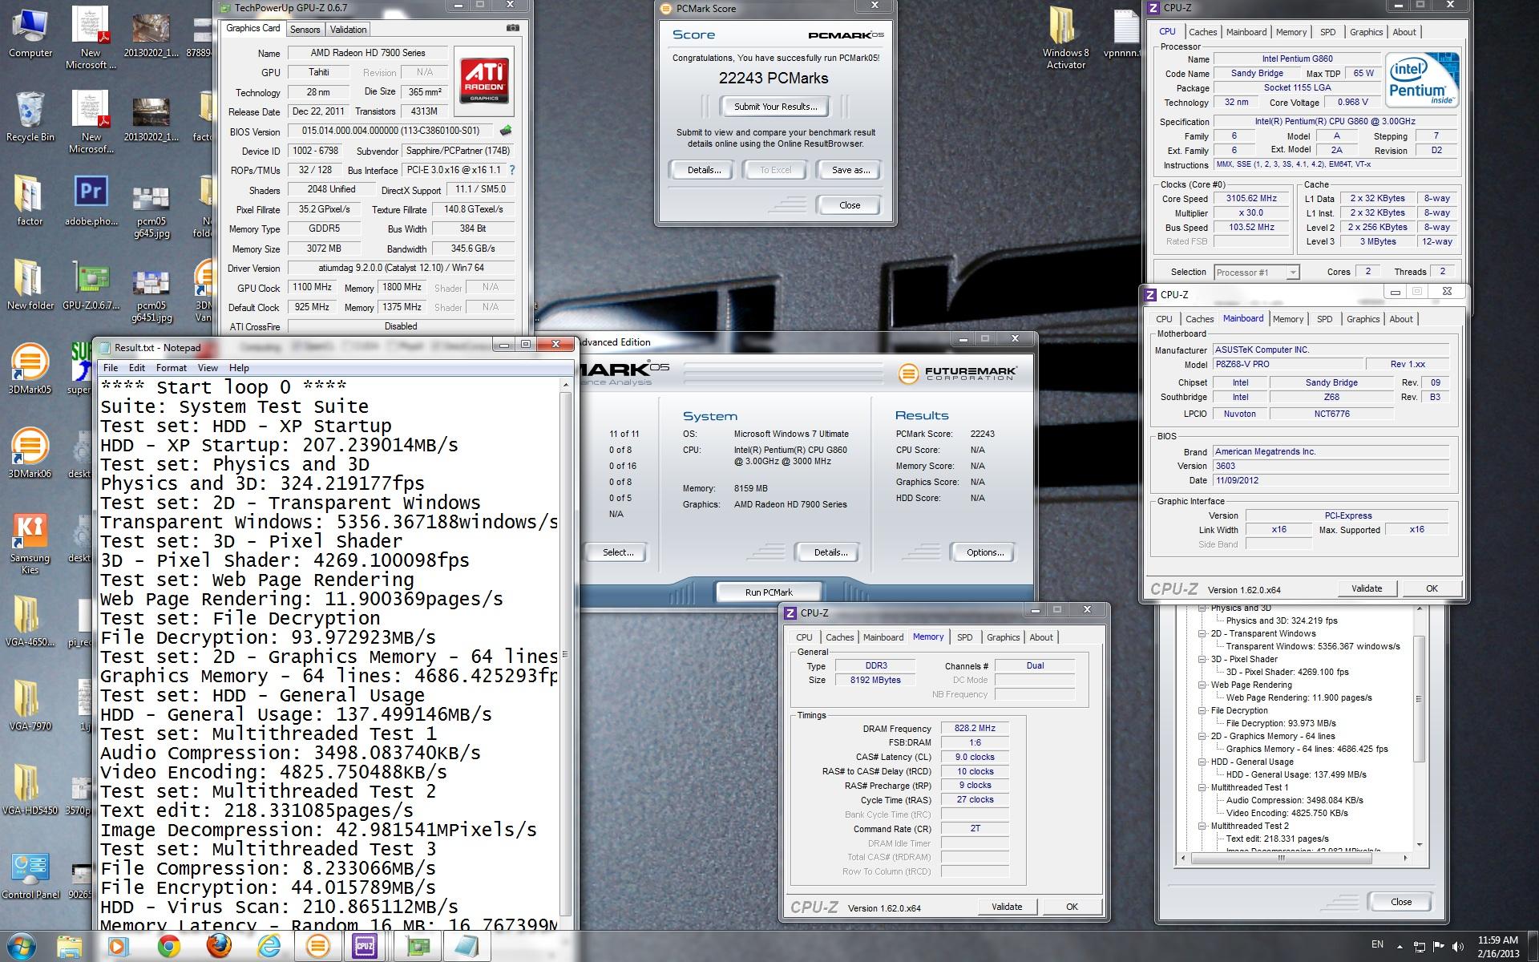Click Close in the result details tree window
Screen dimensions: 1539x962
[x=1401, y=902]
